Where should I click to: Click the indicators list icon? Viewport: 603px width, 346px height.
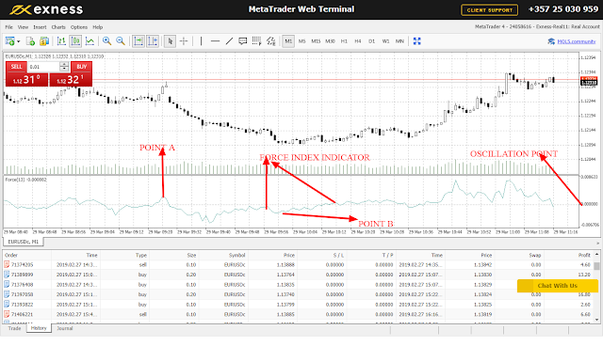coord(270,41)
